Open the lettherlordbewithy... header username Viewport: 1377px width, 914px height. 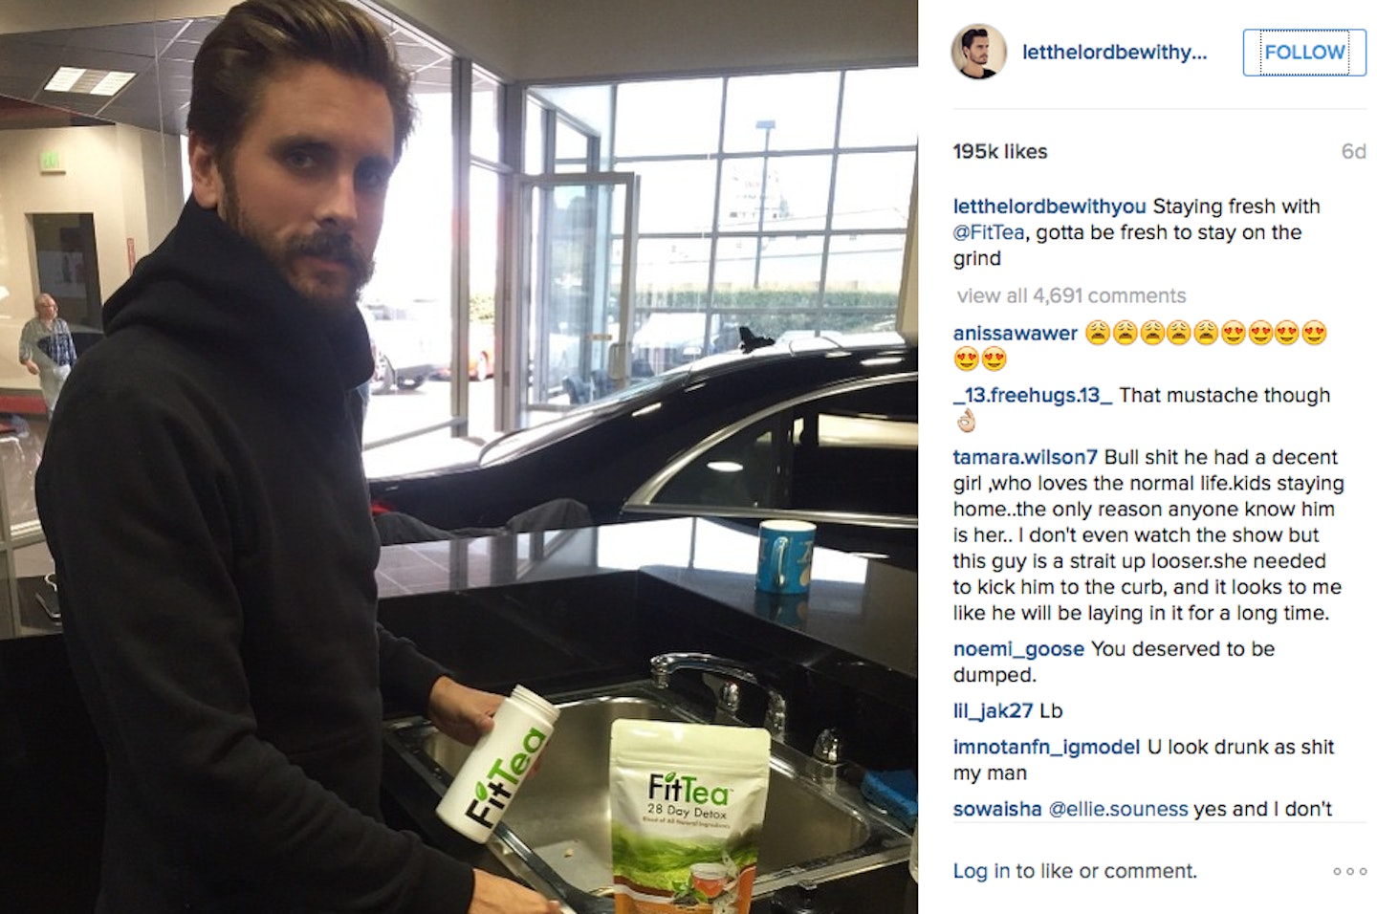click(x=1114, y=53)
